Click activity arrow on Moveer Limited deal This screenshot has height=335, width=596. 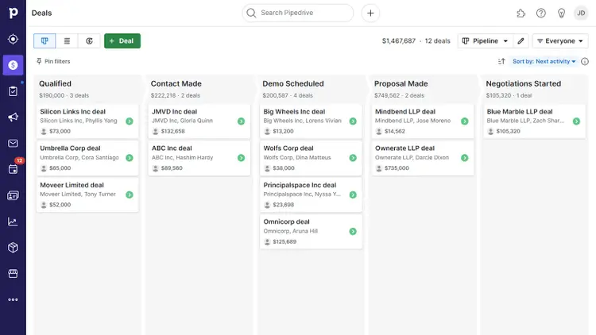[130, 194]
